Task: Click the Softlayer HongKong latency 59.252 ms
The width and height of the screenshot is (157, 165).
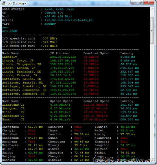Action: click(129, 94)
